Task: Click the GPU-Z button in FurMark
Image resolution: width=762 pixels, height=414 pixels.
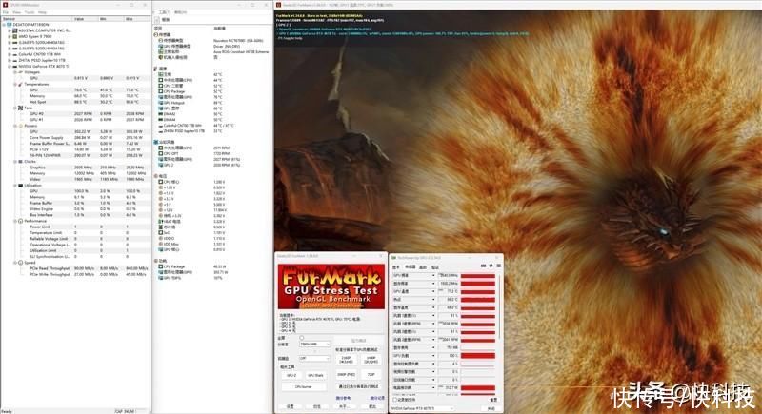Action: pyautogui.click(x=291, y=375)
